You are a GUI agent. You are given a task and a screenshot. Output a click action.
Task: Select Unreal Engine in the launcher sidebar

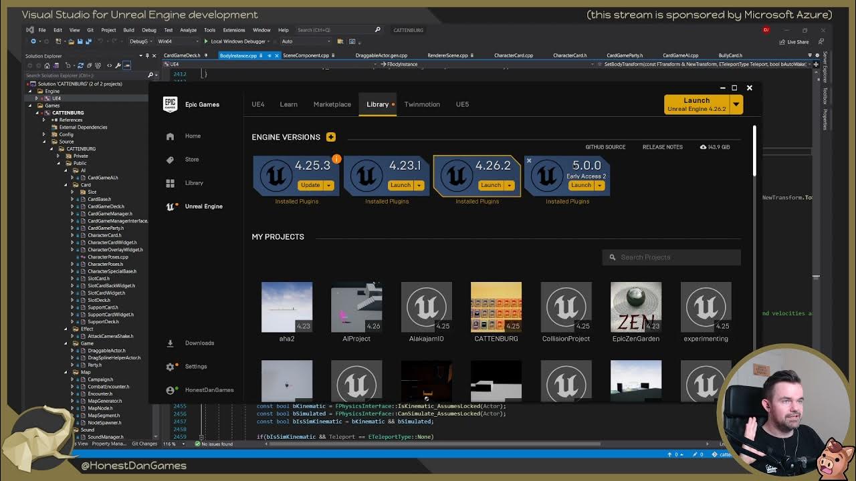195,206
